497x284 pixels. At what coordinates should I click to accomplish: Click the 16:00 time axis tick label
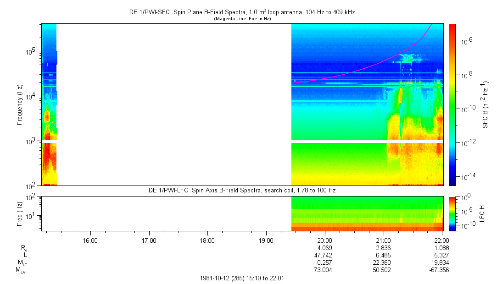(x=90, y=240)
